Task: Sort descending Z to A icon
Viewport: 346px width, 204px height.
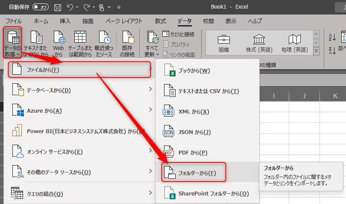Action: tap(332, 50)
